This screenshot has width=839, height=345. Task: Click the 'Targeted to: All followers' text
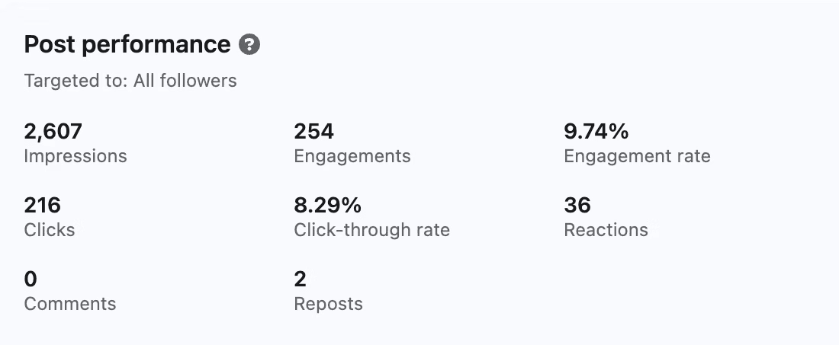[130, 81]
